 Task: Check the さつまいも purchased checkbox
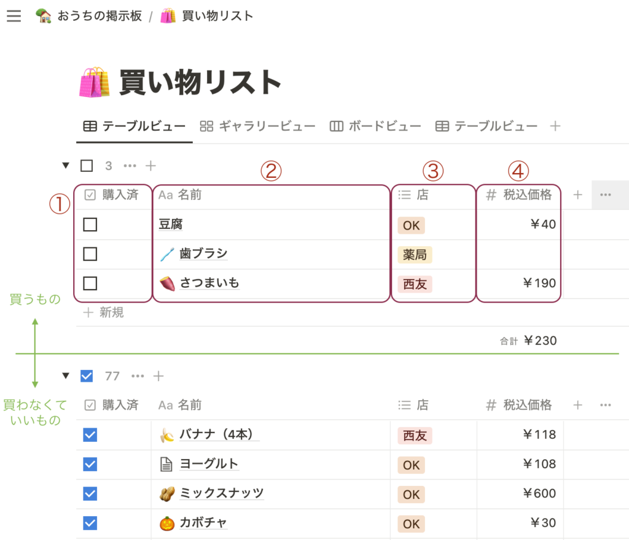pyautogui.click(x=90, y=283)
